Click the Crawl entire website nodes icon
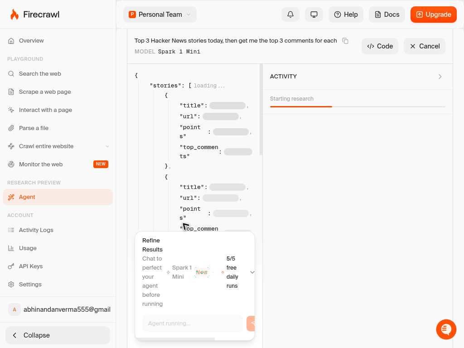Image resolution: width=464 pixels, height=348 pixels. [x=11, y=146]
